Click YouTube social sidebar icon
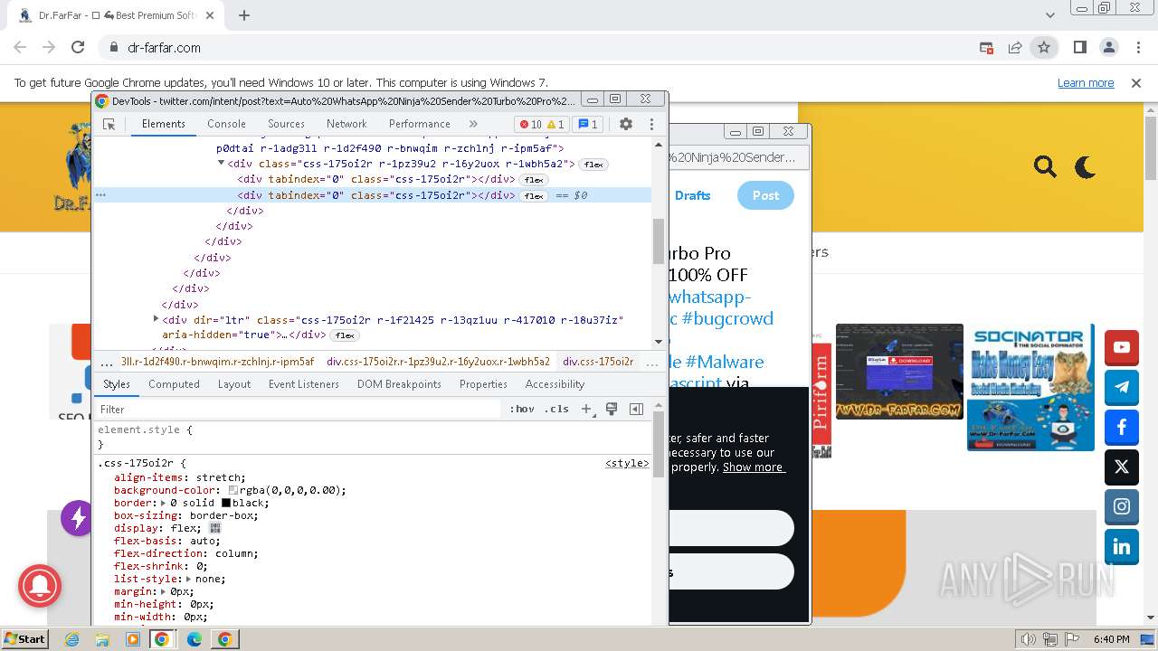 coord(1122,347)
